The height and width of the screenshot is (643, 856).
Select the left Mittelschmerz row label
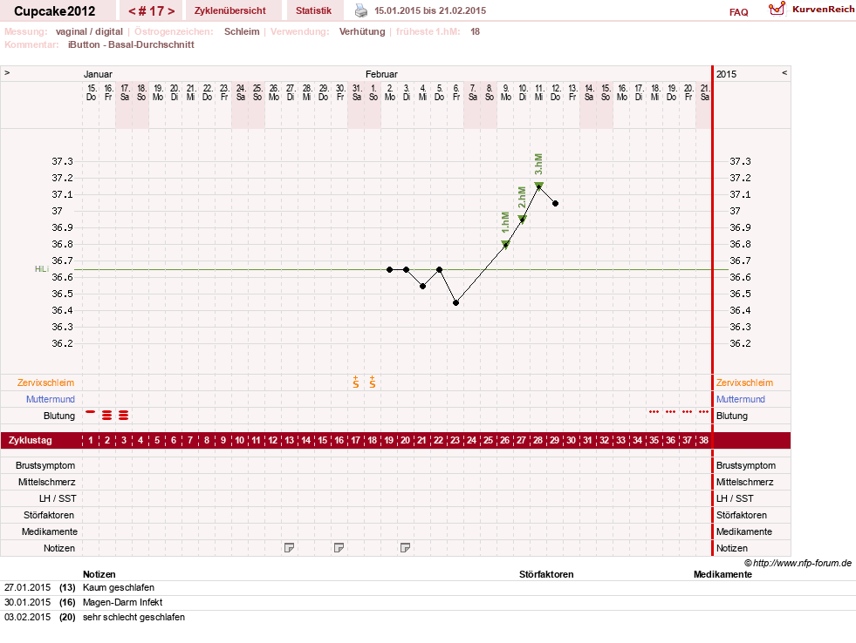pyautogui.click(x=47, y=482)
